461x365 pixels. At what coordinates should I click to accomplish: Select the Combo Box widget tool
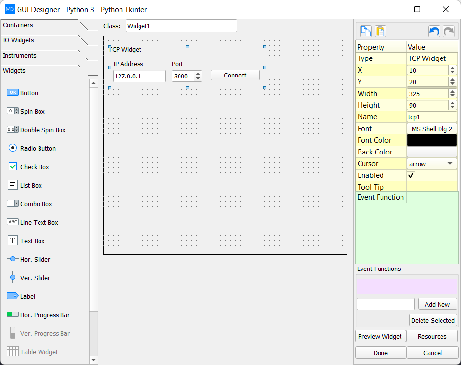tap(34, 204)
